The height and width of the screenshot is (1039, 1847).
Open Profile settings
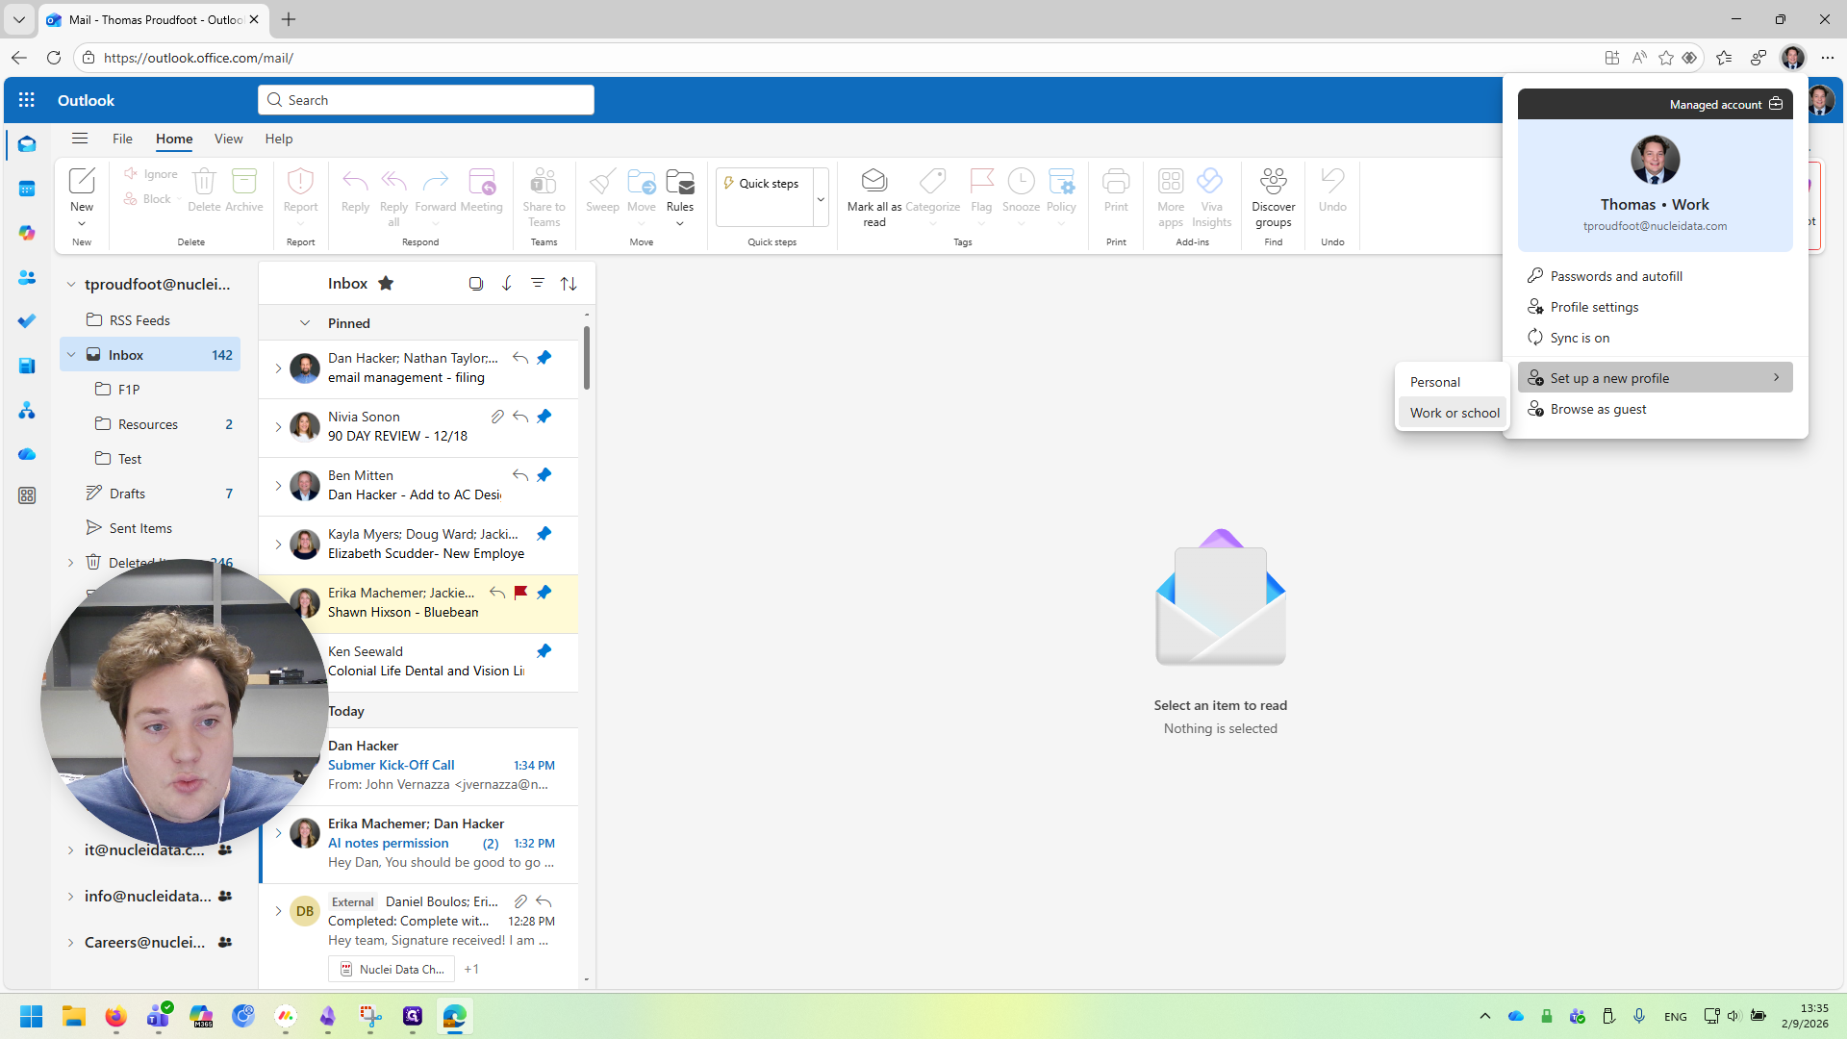1655,307
